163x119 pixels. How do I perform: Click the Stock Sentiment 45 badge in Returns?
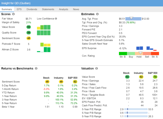coord(47,82)
